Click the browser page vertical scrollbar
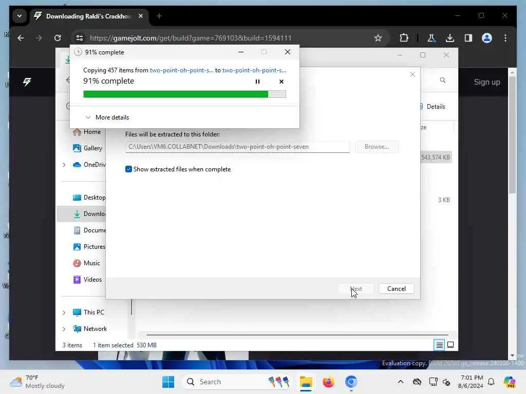 [x=512, y=134]
